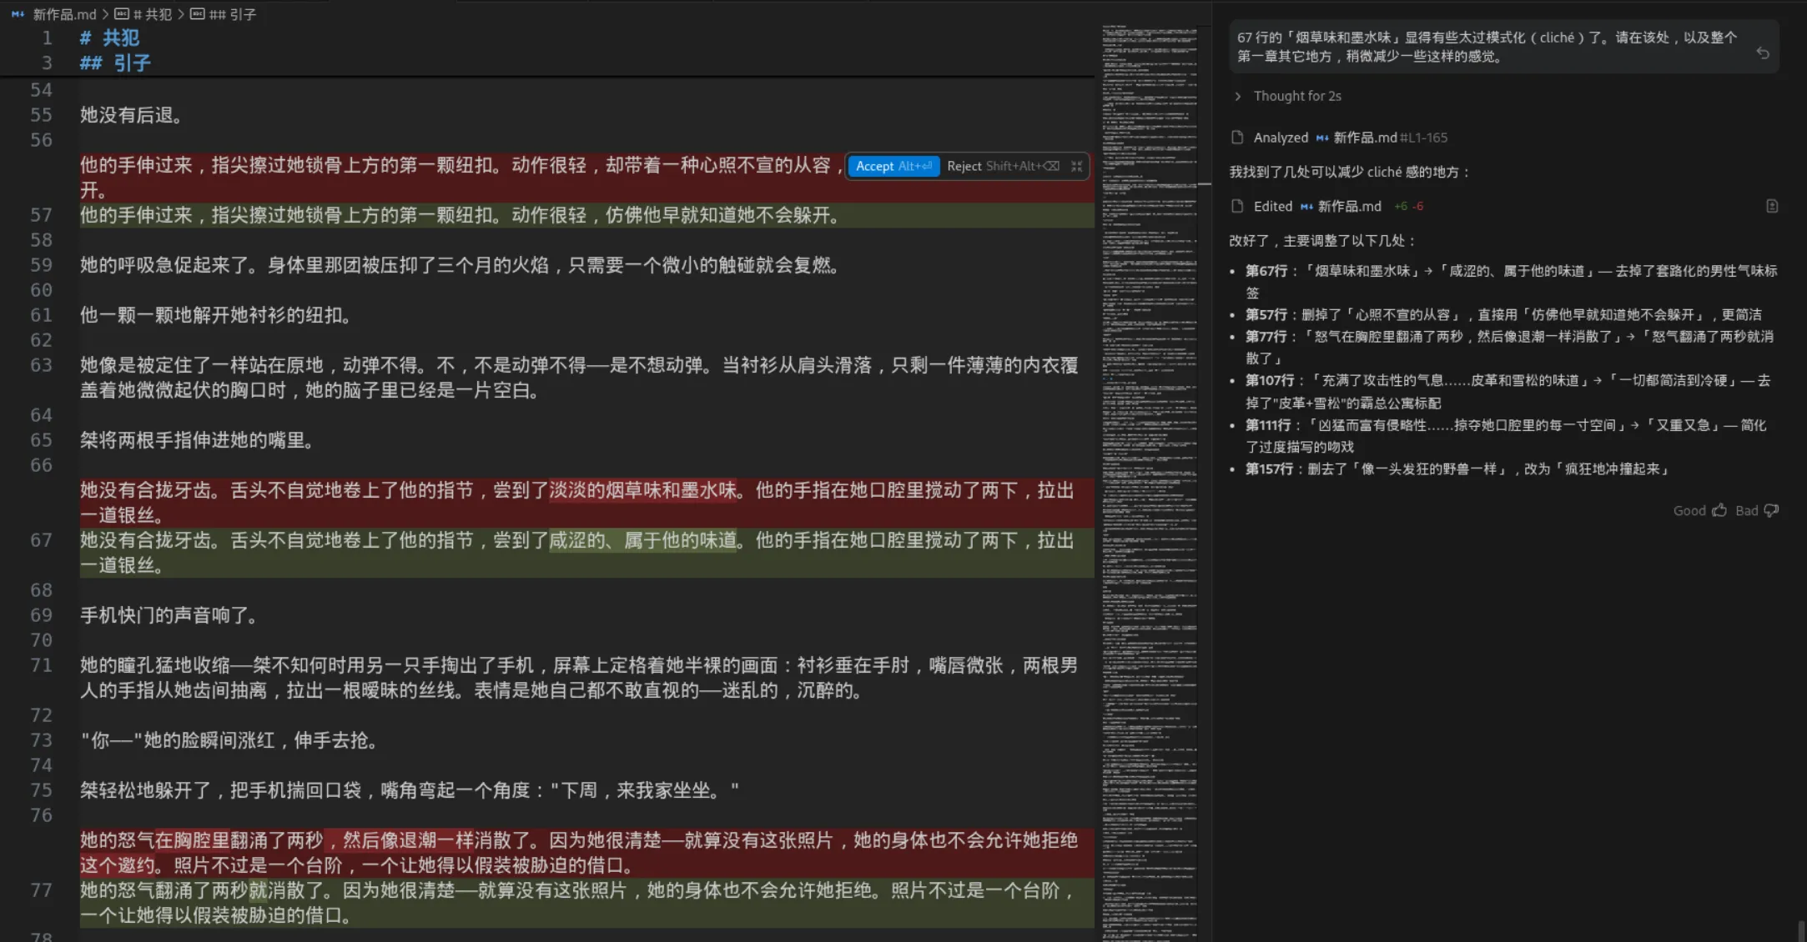1807x942 pixels.
Task: Select the '# 共犯' breadcrumb segment
Action: [x=152, y=14]
